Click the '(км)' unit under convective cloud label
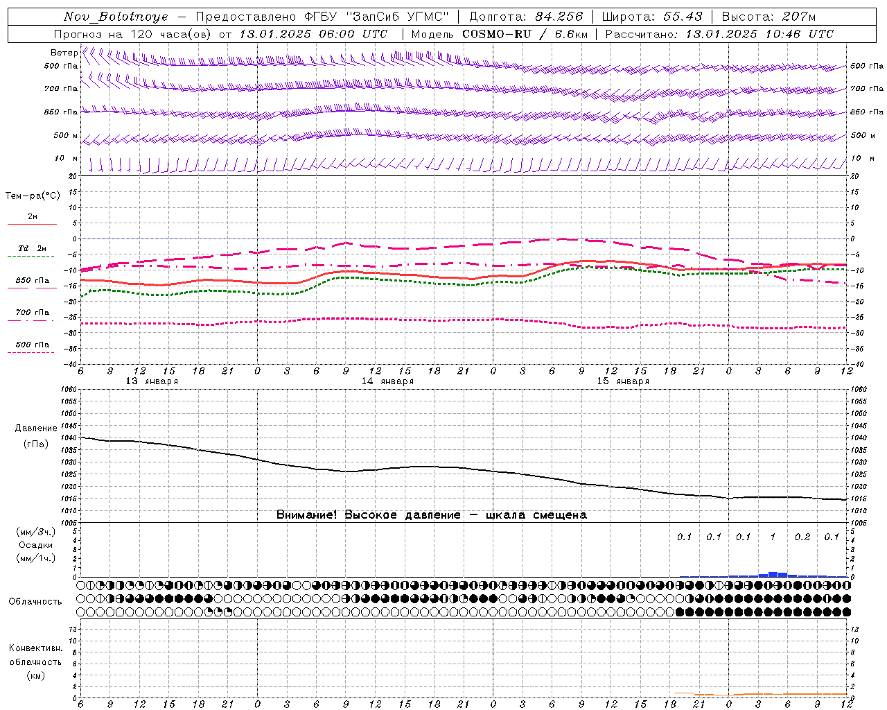 tap(35, 675)
